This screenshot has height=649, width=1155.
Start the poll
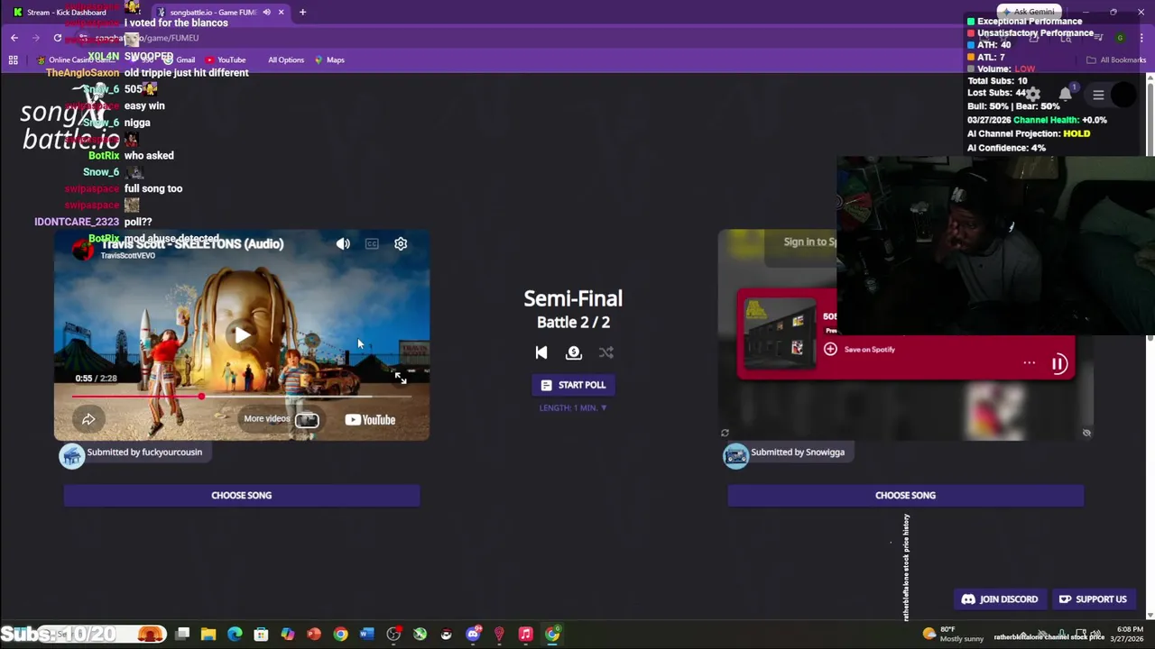point(573,385)
